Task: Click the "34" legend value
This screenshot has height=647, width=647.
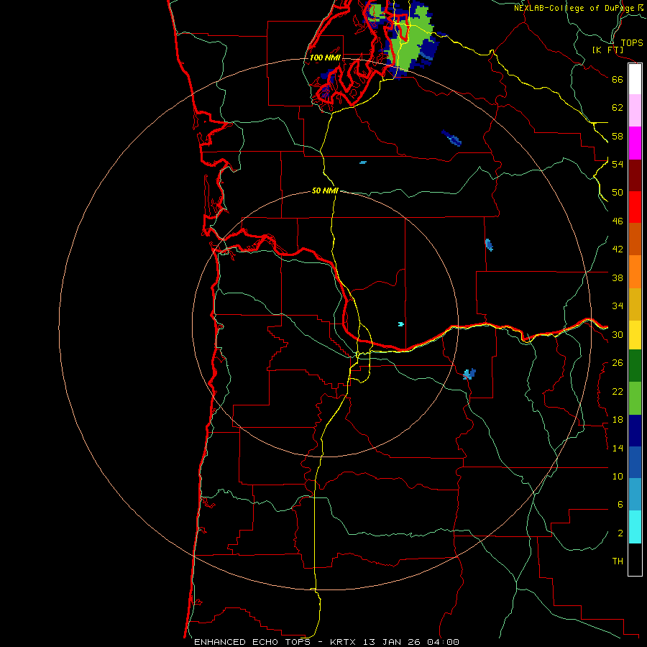Action: 618,306
